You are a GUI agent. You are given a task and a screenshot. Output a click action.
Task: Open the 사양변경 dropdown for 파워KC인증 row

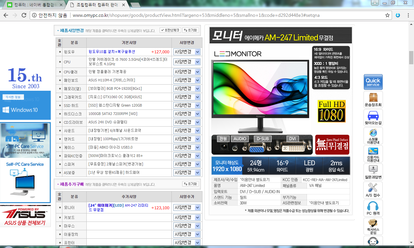tap(187, 156)
